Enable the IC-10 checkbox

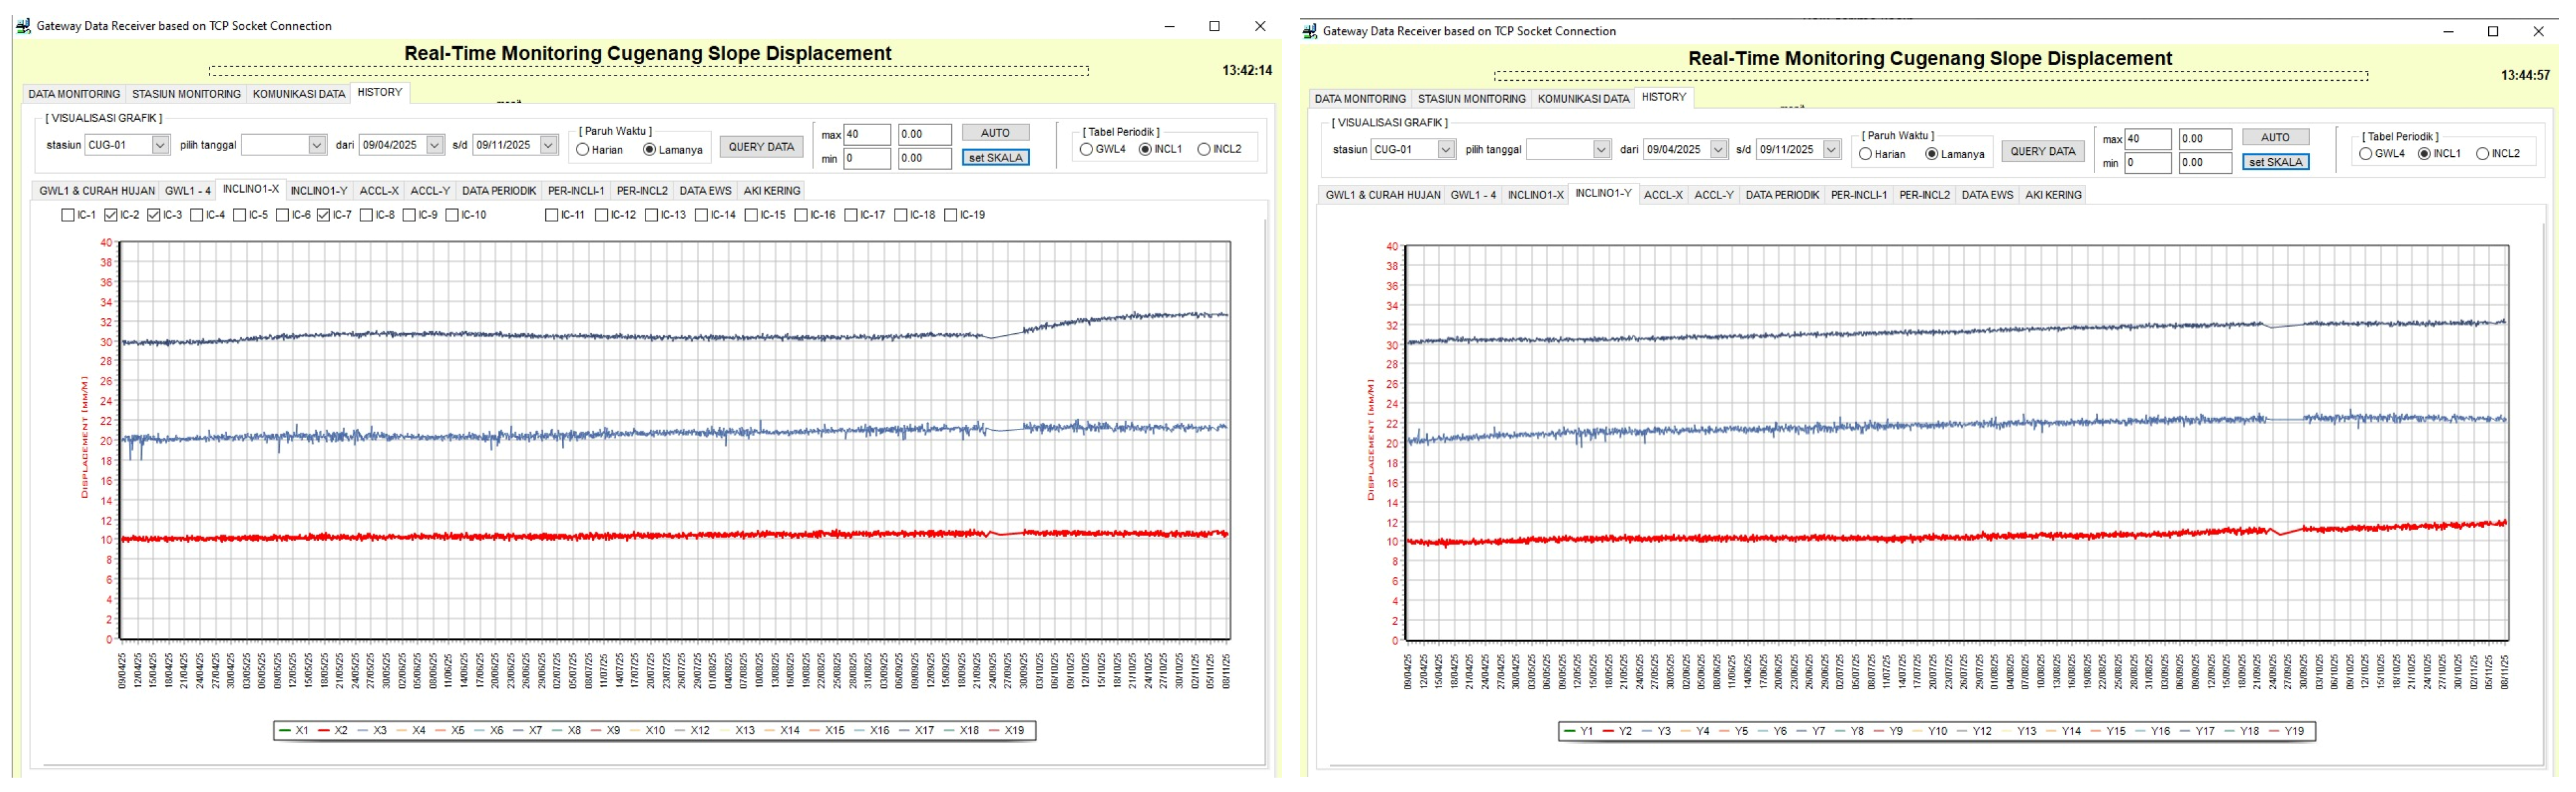[x=452, y=215]
